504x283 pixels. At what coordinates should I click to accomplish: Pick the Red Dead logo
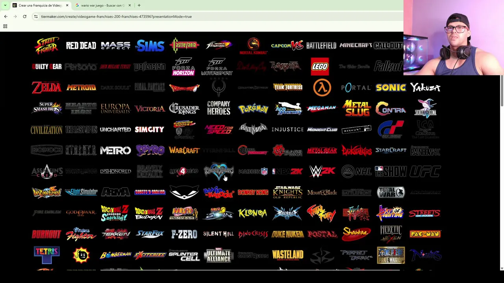click(81, 46)
